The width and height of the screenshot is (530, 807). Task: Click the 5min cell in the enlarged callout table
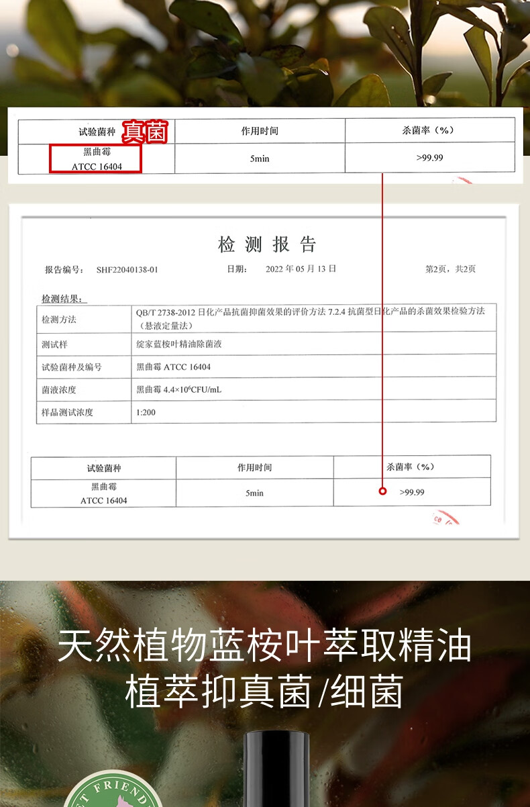[260, 159]
